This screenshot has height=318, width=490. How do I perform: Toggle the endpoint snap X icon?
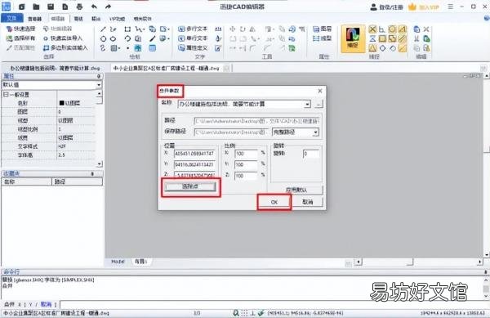[372, 29]
